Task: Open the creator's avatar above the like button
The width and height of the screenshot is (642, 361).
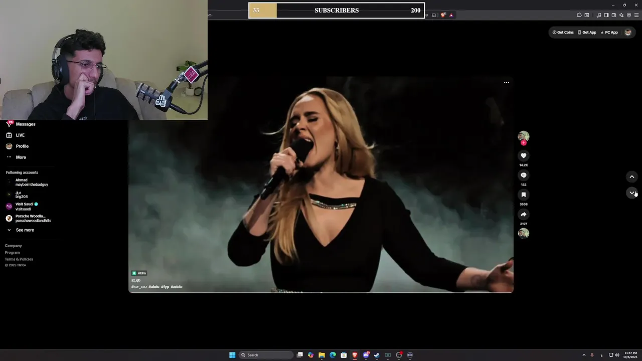Action: tap(523, 136)
